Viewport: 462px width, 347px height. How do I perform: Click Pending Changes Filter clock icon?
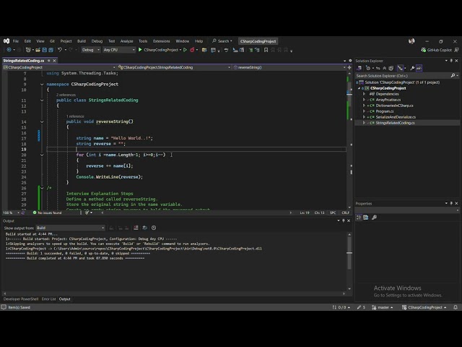click(x=368, y=68)
